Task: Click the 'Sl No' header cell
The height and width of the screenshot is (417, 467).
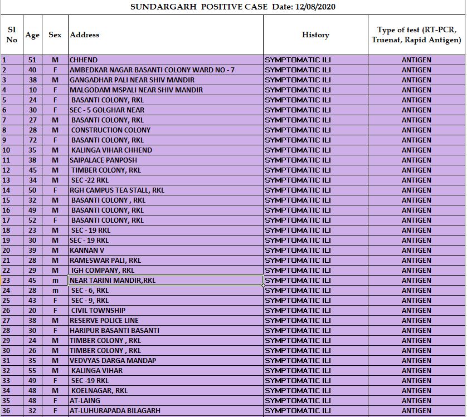Action: 12,35
